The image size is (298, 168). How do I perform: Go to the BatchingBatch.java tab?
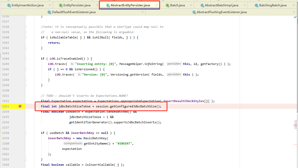tap(273, 5)
